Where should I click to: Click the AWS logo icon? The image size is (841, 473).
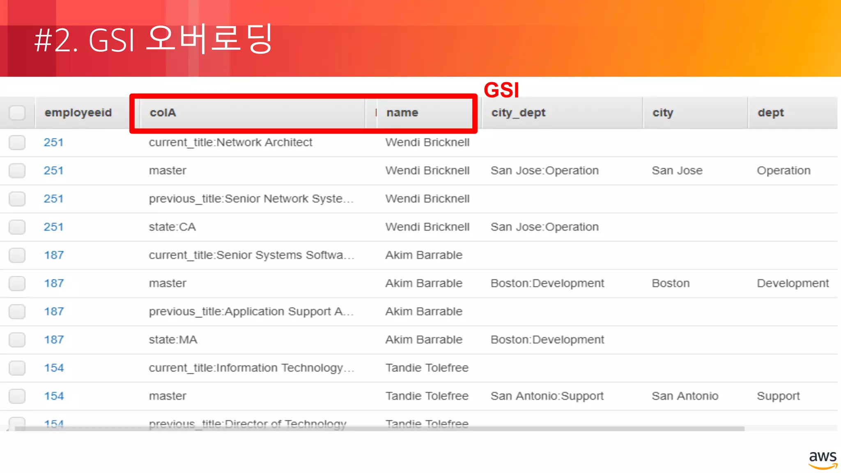(x=822, y=460)
